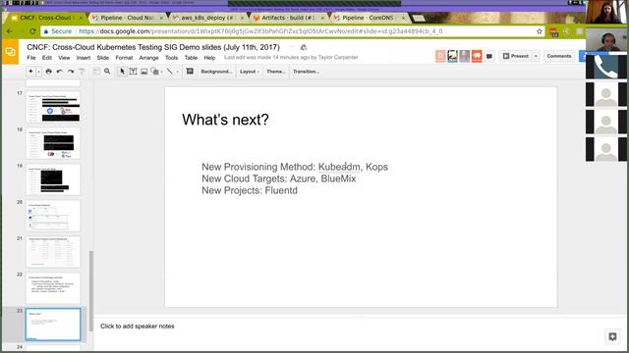Viewport: 629px width, 353px height.
Task: Click the shape tool icon
Action: [155, 72]
